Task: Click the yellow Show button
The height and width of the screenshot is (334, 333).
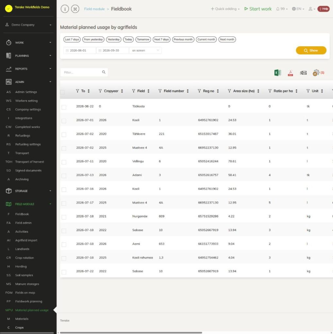Action: point(311,51)
